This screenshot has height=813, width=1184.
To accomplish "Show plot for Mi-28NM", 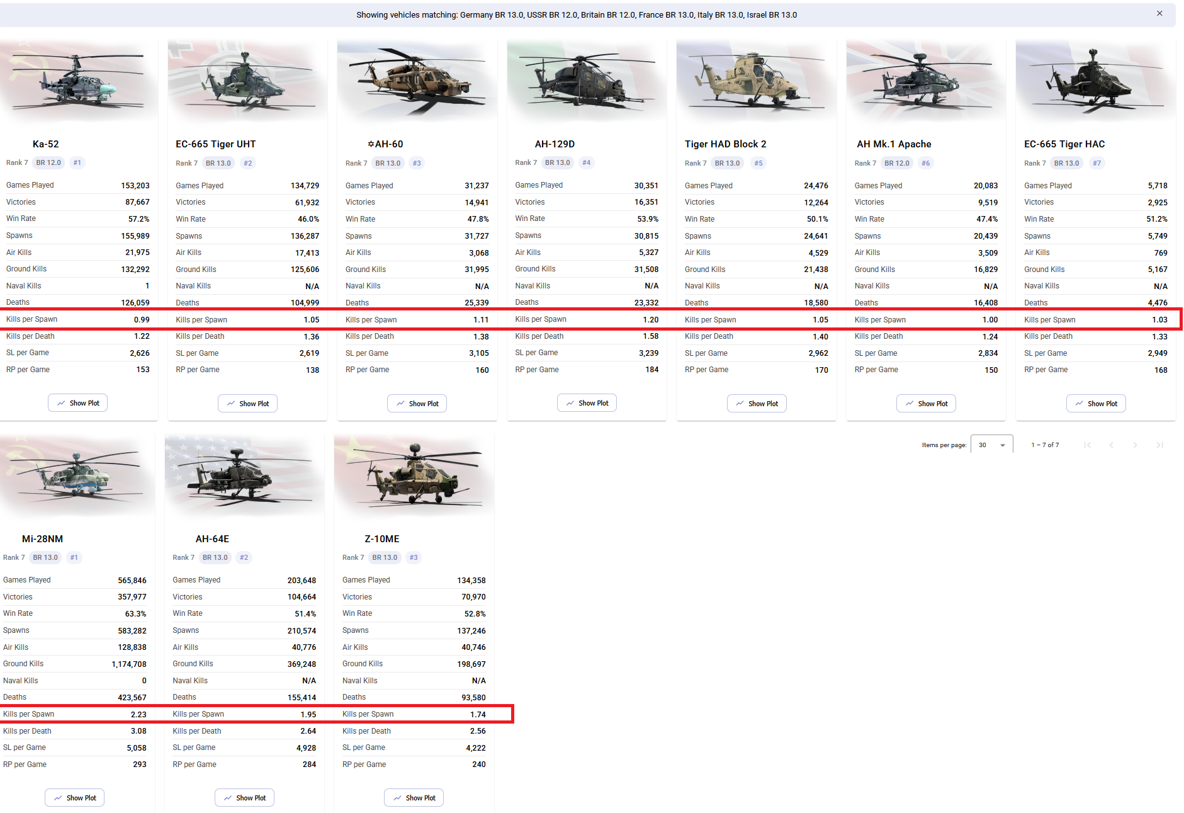I will click(x=75, y=798).
